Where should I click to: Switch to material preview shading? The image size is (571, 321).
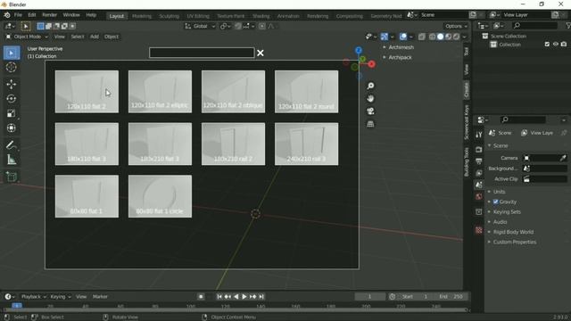448,37
